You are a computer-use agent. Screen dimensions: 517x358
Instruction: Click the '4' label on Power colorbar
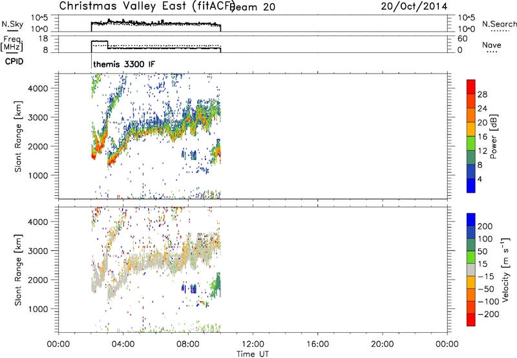[480, 179]
